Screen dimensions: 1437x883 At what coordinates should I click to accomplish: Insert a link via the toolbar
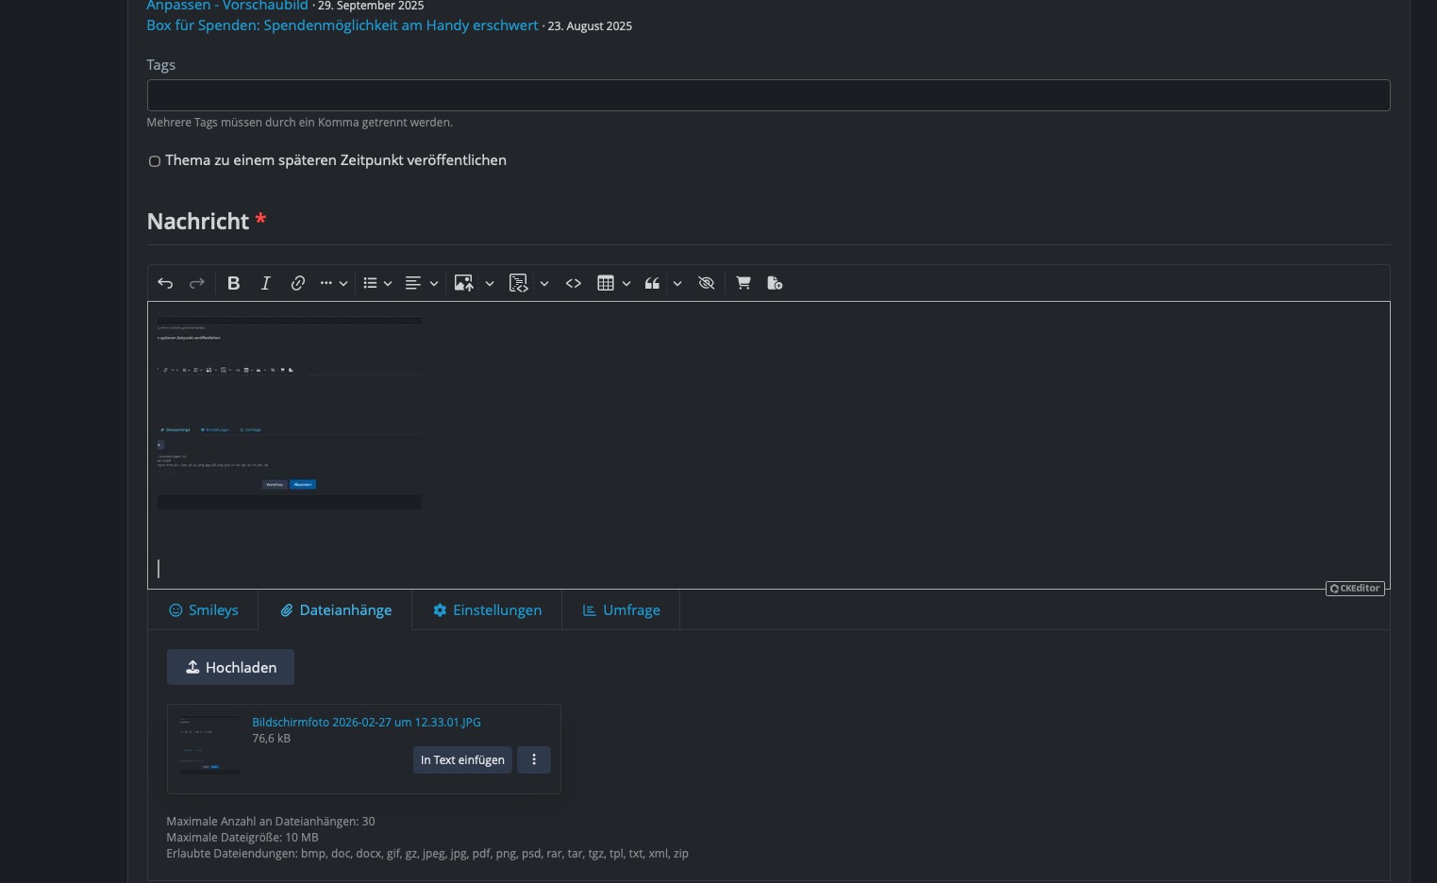click(297, 283)
